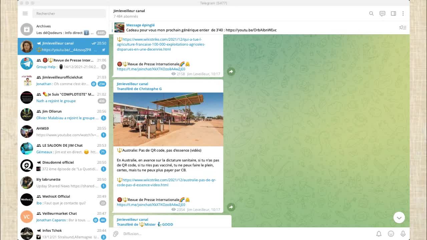The image size is (427, 240).
Task: Click the Jimleveilleur canal avatar photo
Action: 27,46
